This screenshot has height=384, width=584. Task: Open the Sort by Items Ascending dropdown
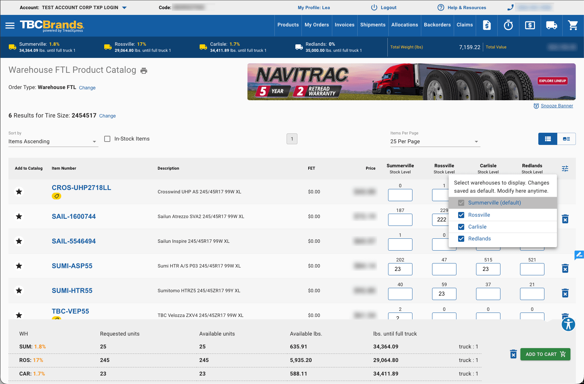point(53,142)
